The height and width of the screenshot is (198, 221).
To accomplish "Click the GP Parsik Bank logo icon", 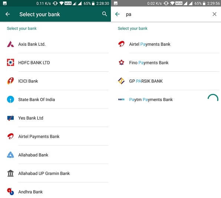I will [121, 81].
